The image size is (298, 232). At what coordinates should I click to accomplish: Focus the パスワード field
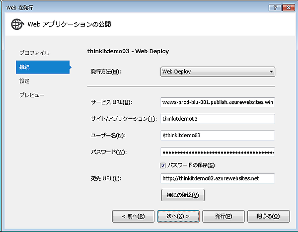218,152
